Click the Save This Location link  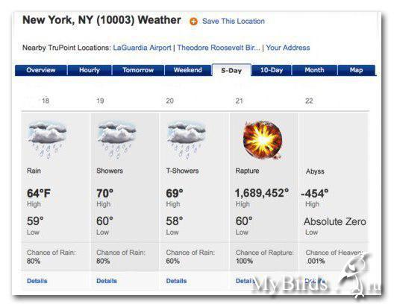click(x=234, y=22)
